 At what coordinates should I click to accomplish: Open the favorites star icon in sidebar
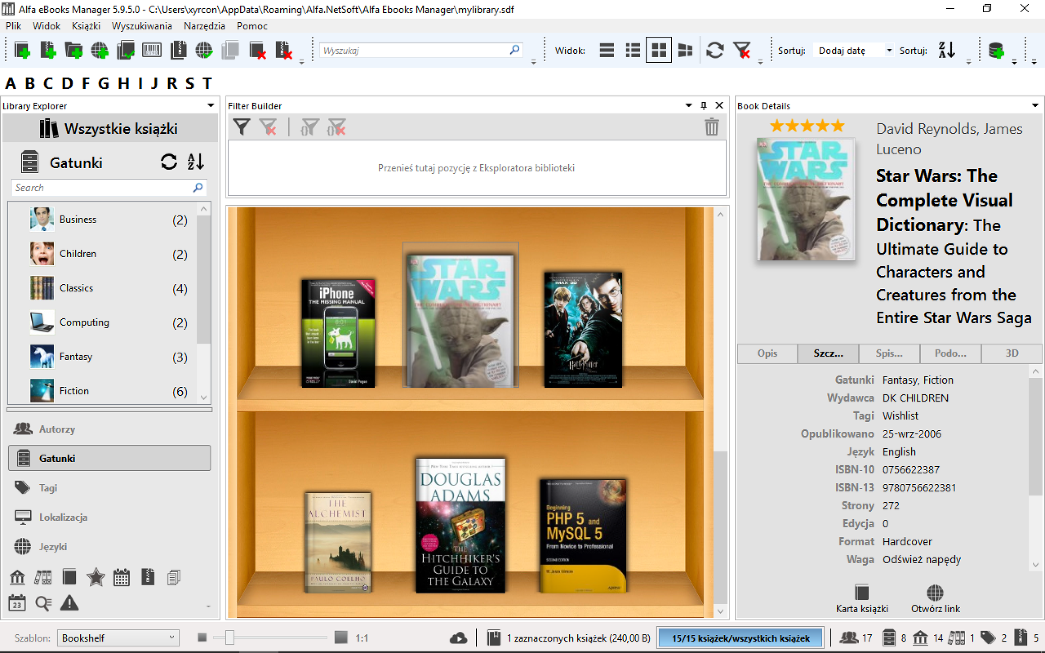pyautogui.click(x=95, y=577)
